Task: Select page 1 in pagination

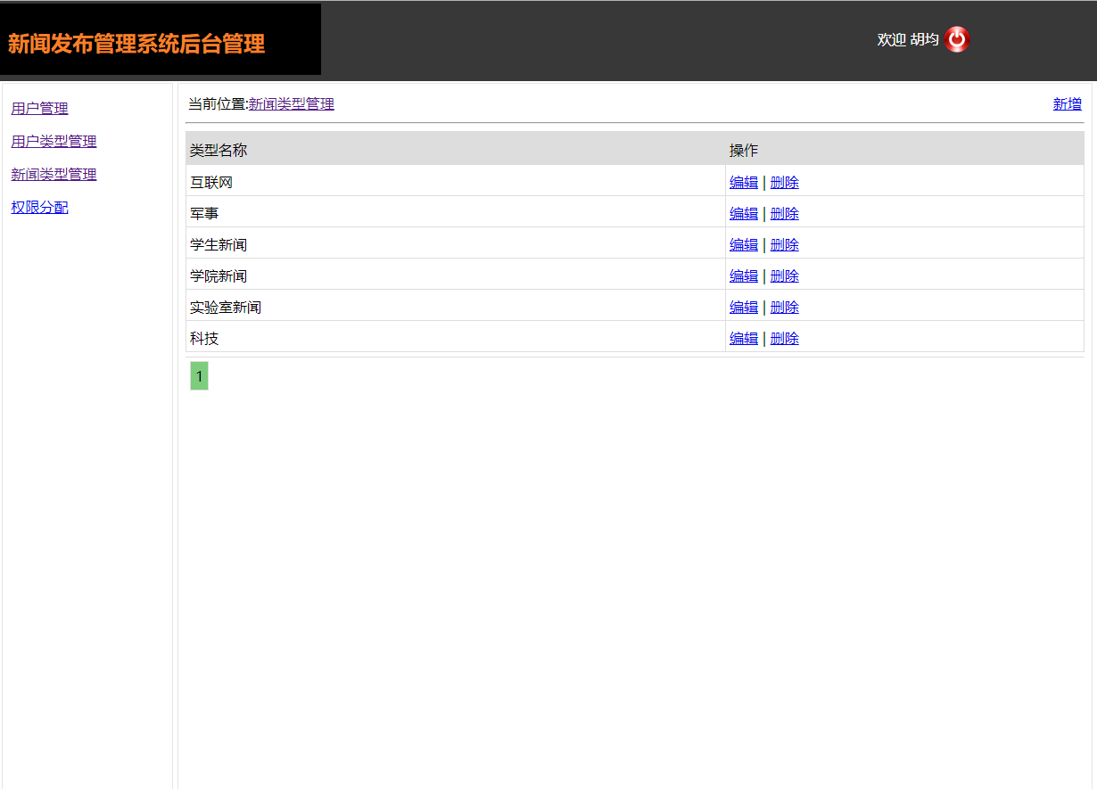Action: click(x=198, y=375)
